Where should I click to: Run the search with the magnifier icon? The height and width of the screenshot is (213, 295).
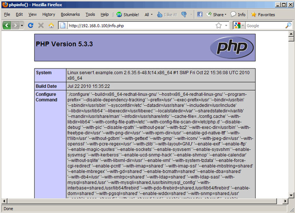pyautogui.click(x=288, y=25)
